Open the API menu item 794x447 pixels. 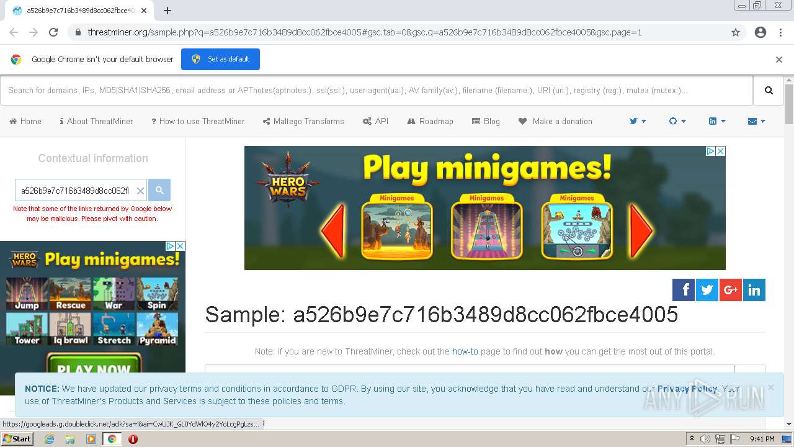pos(375,121)
